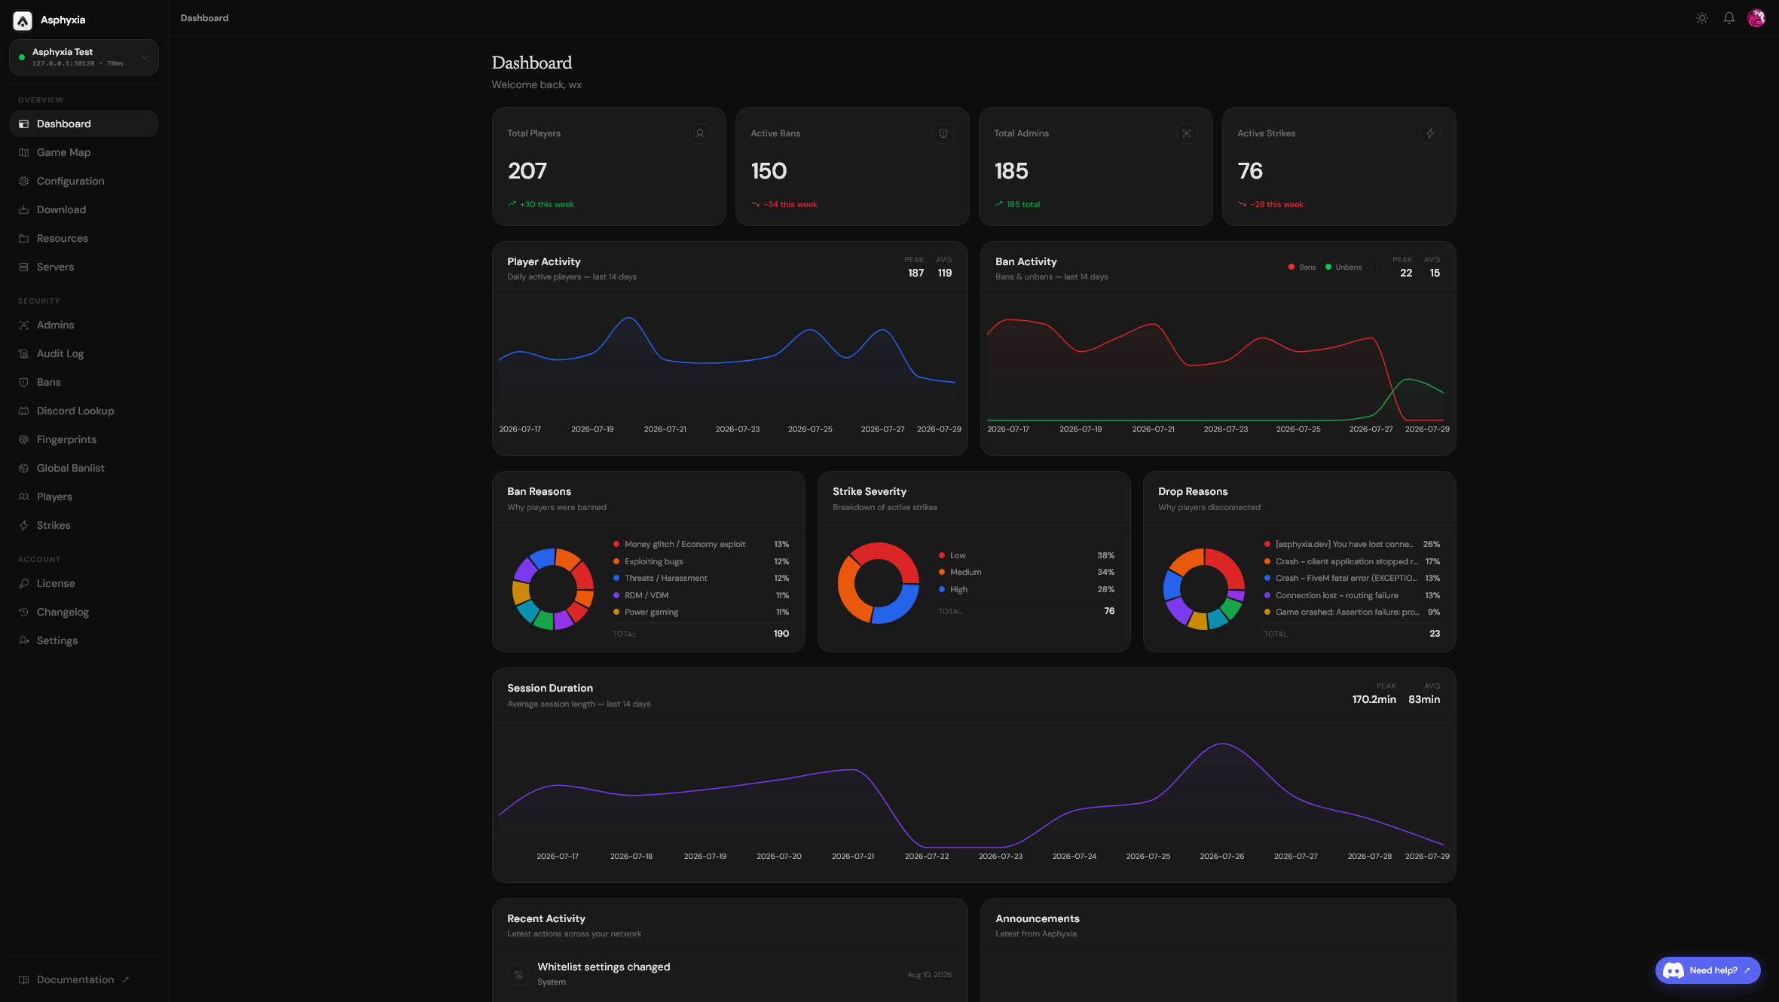Click the Total Players value 207
1779x1002 pixels.
527,171
